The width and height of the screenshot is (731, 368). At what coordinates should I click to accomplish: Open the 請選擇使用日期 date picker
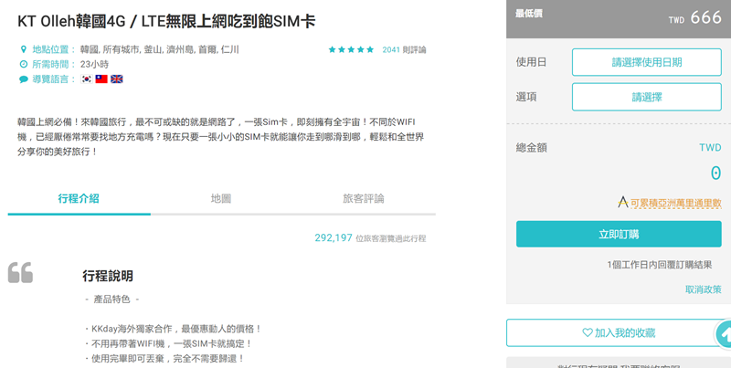pyautogui.click(x=646, y=62)
